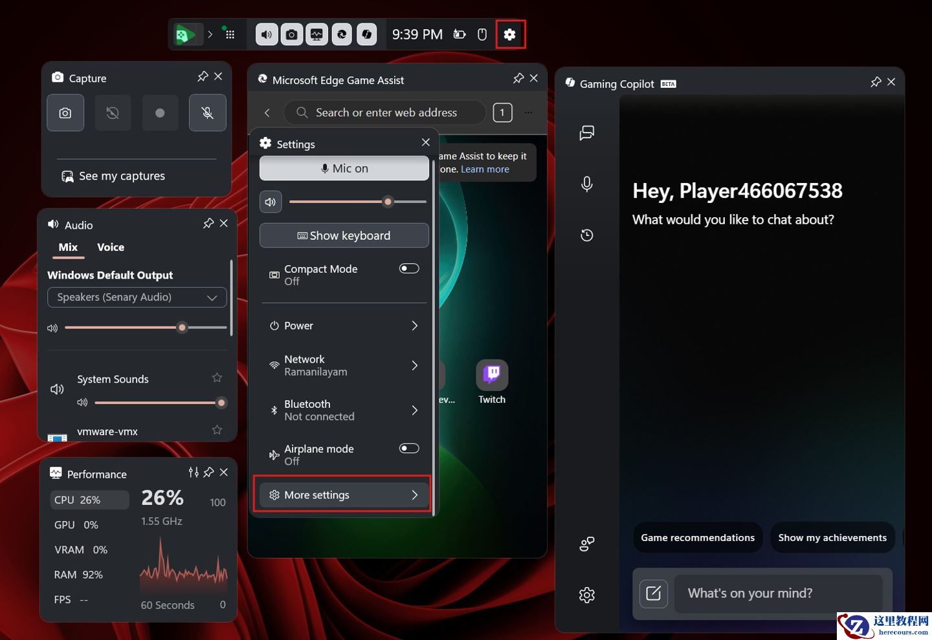Toggle Compact Mode switch
Screen dimensions: 932x640
[409, 268]
